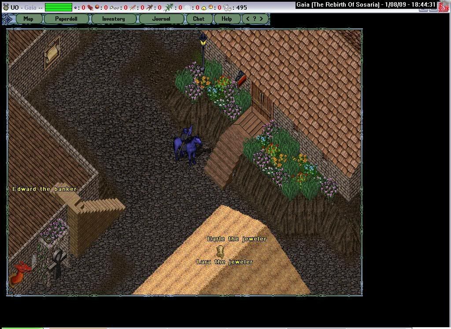451x329 pixels.
Task: Click the round orange reagent icon
Action: [97, 7]
